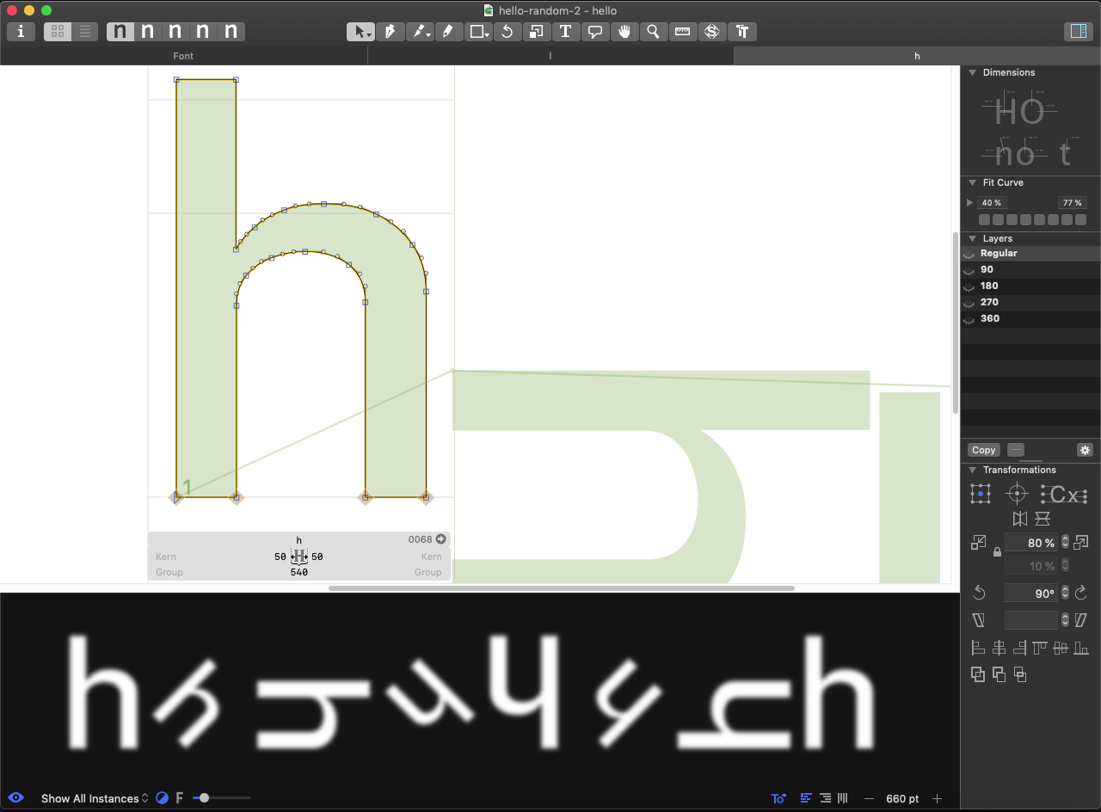Select the Annotation tool
The width and height of the screenshot is (1101, 812).
coord(595,31)
